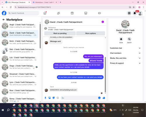
Task: Open the weather widget showing 19°C
Action: pos(113,110)
